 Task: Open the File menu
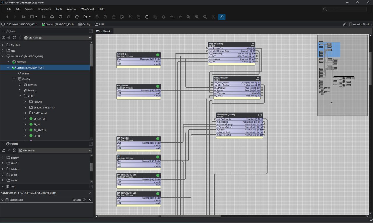pos(9,9)
